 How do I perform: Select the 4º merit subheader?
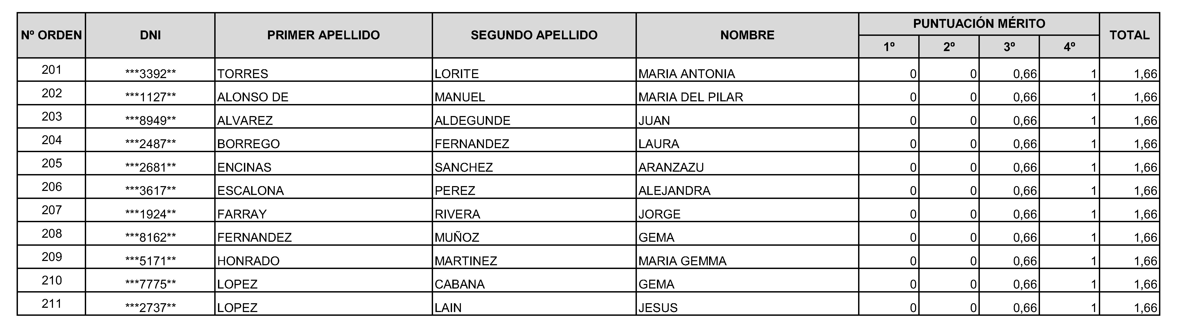tap(1069, 47)
